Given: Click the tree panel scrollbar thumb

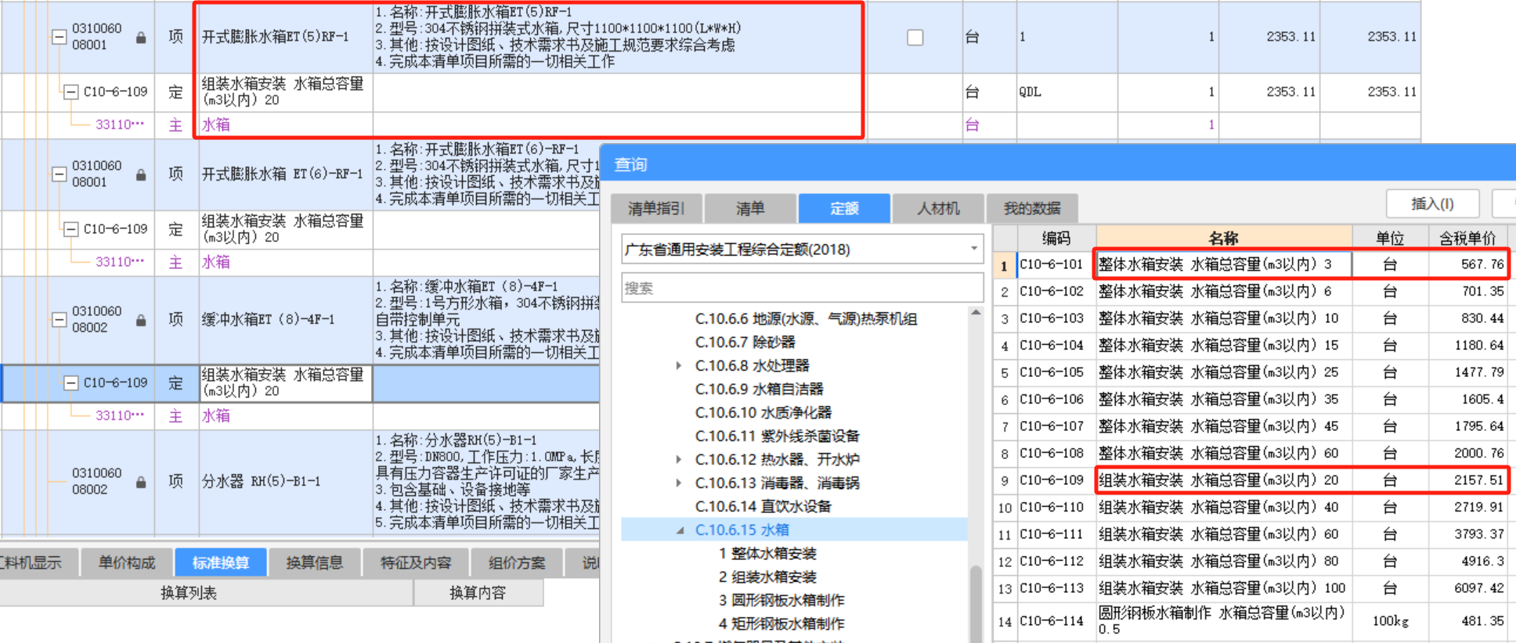Looking at the screenshot, I should [976, 604].
